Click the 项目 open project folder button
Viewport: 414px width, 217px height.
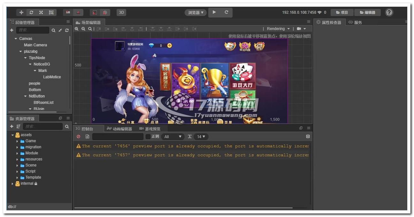tap(342, 12)
